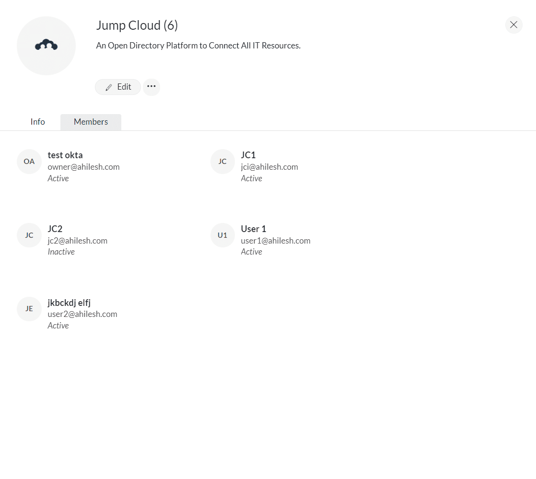Click Active status under User 1
This screenshot has height=479, width=536.
[x=252, y=252]
